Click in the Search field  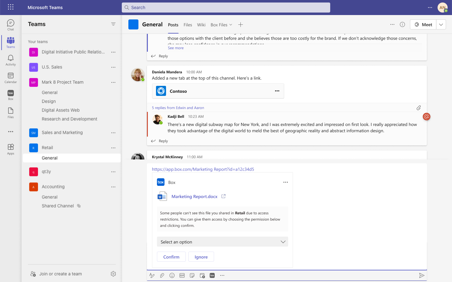226,8
